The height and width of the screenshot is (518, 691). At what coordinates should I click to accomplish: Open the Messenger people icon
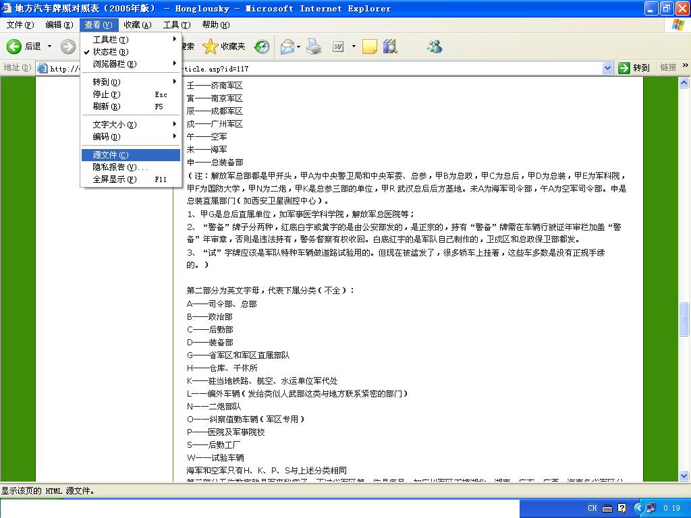point(435,47)
